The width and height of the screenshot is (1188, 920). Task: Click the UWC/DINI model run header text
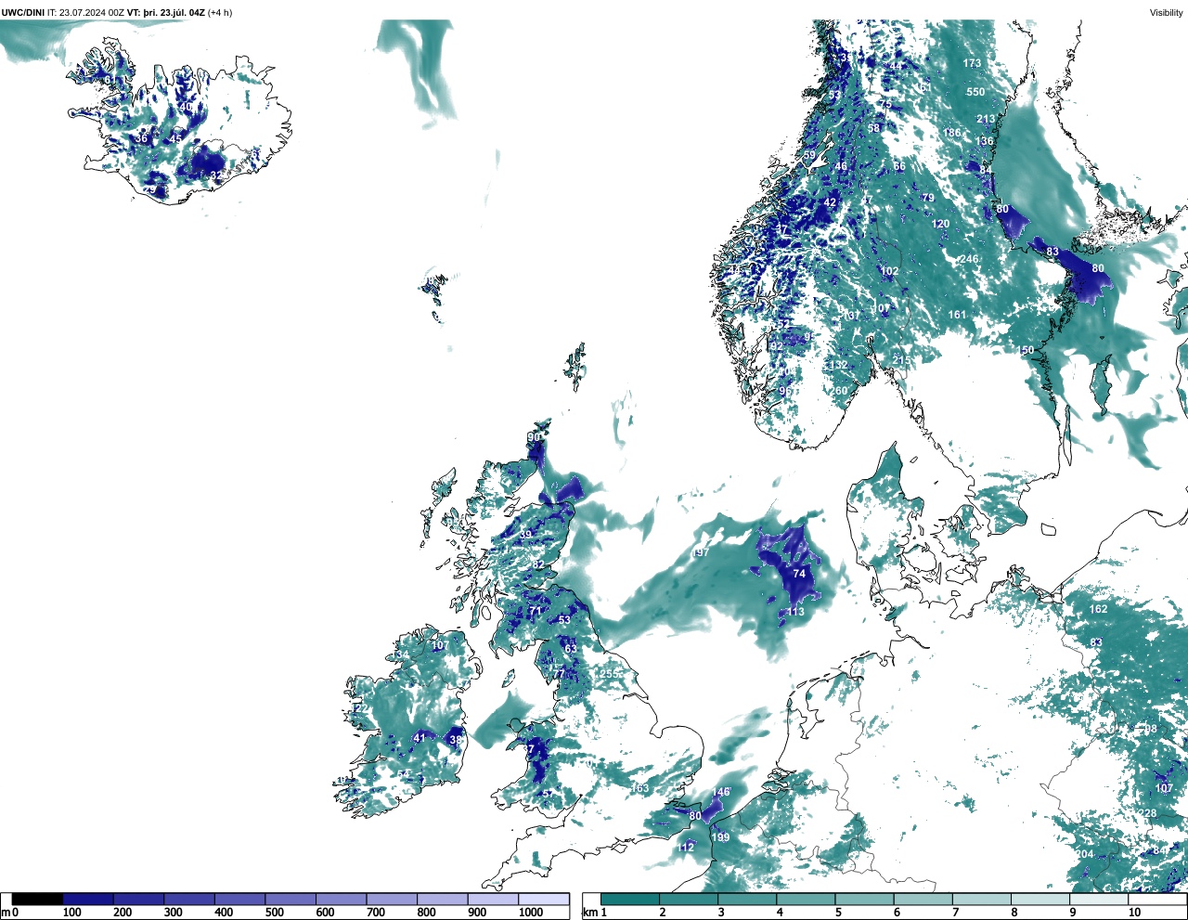tap(116, 12)
